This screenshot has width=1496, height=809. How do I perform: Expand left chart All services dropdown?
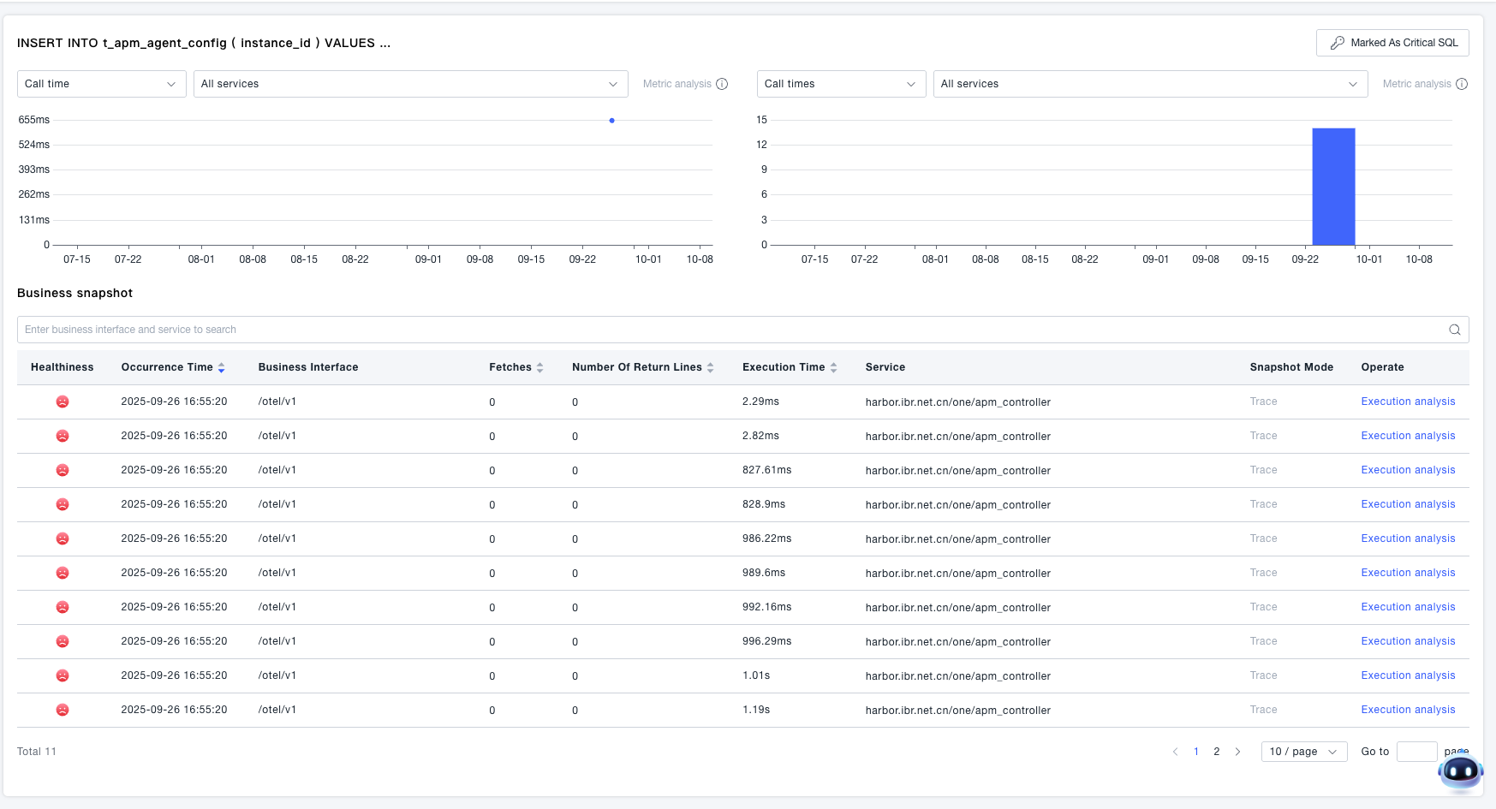[x=410, y=84]
